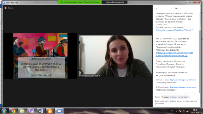Click the network signal tray icon
Viewport: 203px width, 114px height.
(187, 111)
